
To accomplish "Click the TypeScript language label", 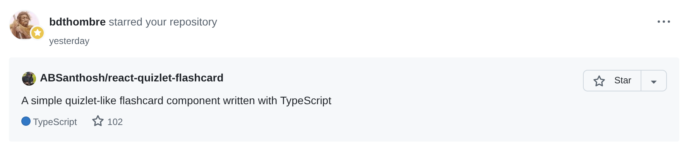I will click(x=55, y=122).
